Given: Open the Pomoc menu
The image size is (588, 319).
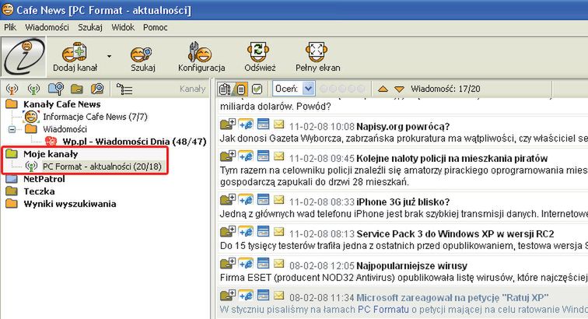Looking at the screenshot, I should (x=156, y=27).
